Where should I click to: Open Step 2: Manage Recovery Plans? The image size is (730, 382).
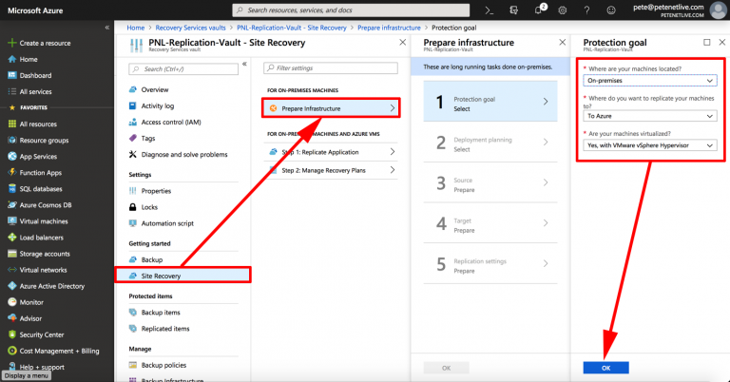[331, 170]
